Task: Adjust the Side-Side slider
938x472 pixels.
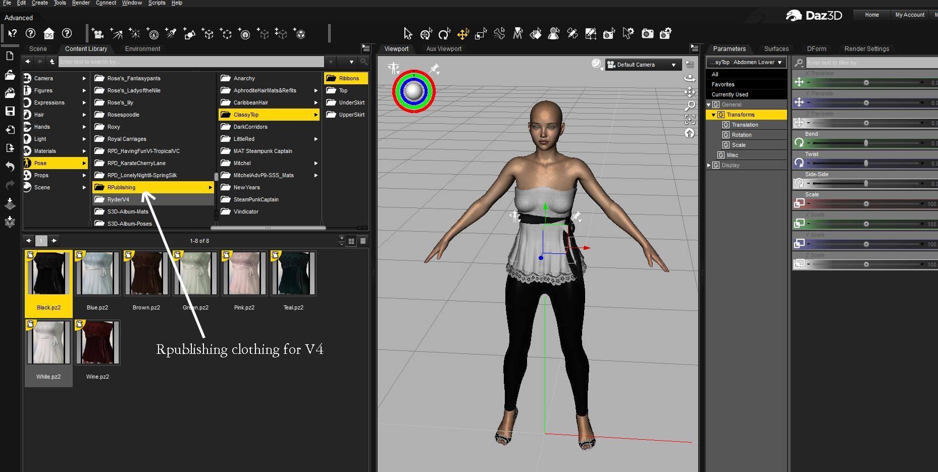Action: [866, 184]
